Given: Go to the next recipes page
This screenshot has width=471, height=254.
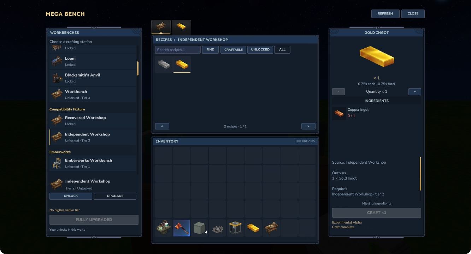Looking at the screenshot, I should [308, 126].
